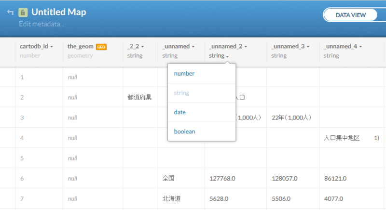The image size is (386, 210).
Task: Change _unnamed column string type
Action: coord(170,56)
